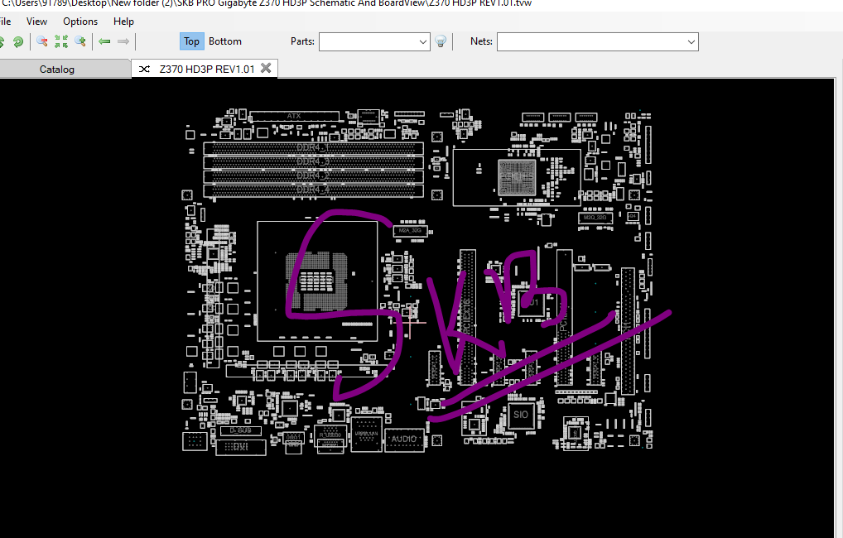Switch to the Catalog tab
This screenshot has height=538, width=843.
coord(57,70)
